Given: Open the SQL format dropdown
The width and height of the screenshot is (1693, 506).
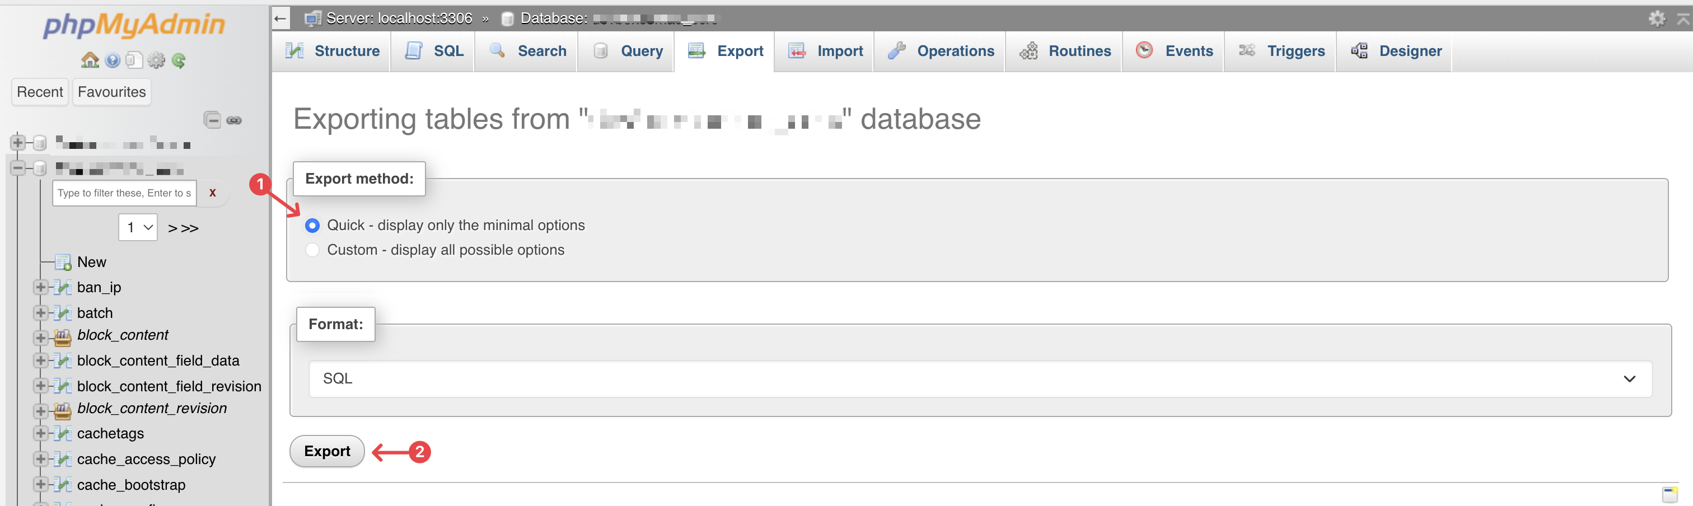Looking at the screenshot, I should [x=980, y=378].
